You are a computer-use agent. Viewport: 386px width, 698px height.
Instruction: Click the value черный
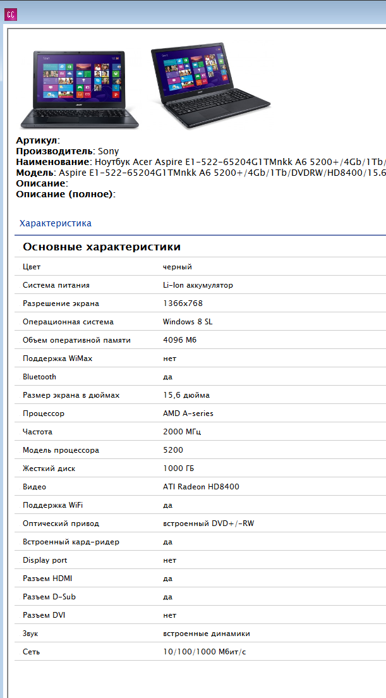[x=178, y=267]
